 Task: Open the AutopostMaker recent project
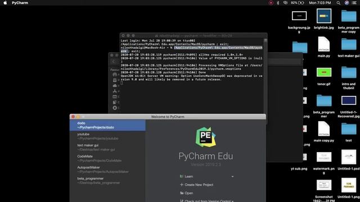coord(107,169)
